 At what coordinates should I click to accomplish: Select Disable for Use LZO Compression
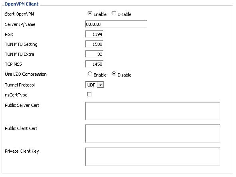click(114, 74)
